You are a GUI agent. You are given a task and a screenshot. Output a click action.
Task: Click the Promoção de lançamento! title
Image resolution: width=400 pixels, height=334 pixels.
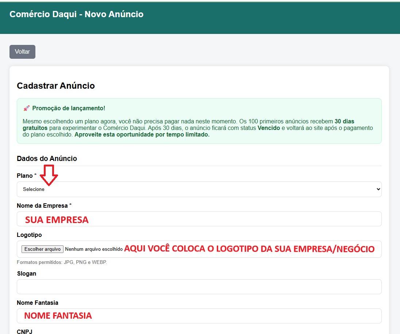(x=69, y=108)
